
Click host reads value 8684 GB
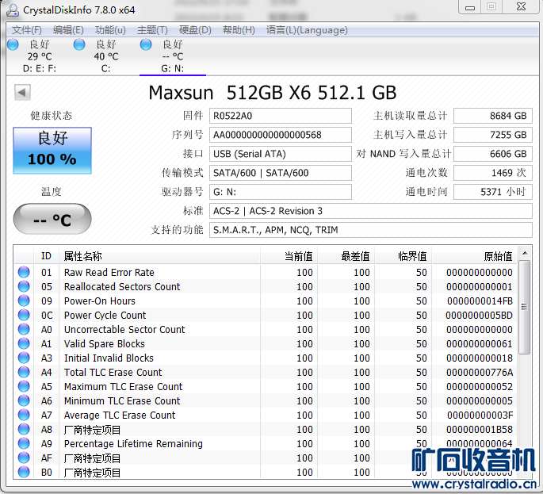tap(493, 116)
